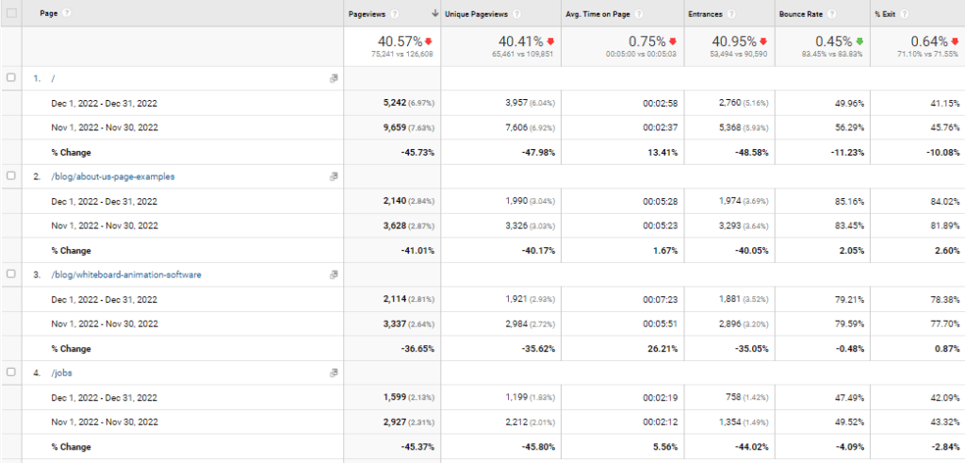Check the box for row 1 "/"
Image resolution: width=965 pixels, height=463 pixels.
pos(9,78)
